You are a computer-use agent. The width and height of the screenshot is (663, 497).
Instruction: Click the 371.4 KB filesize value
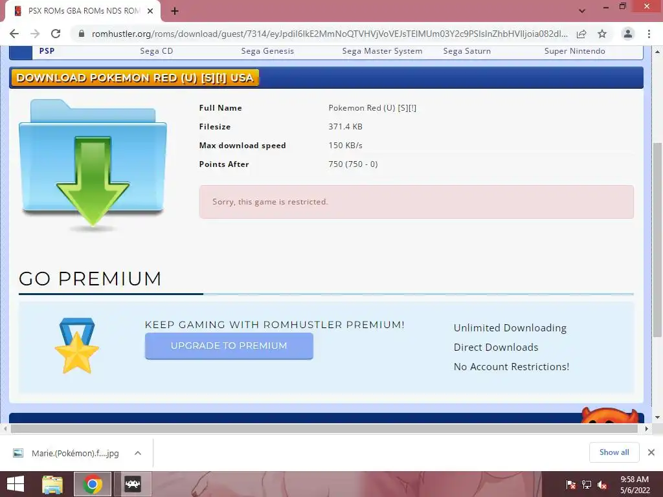tap(346, 126)
